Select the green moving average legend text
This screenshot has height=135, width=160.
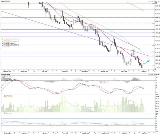(11, 42)
